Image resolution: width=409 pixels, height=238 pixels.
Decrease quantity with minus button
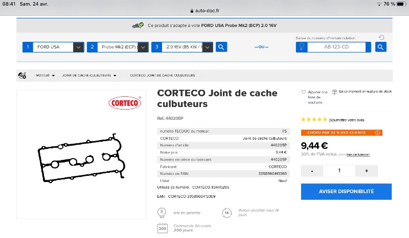[312, 171]
